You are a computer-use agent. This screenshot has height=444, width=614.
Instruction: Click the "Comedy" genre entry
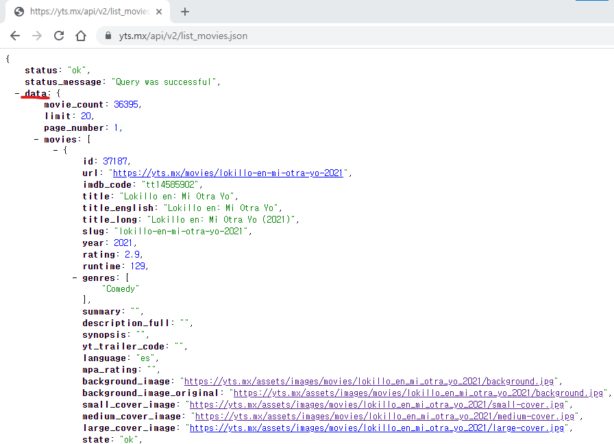click(x=120, y=289)
